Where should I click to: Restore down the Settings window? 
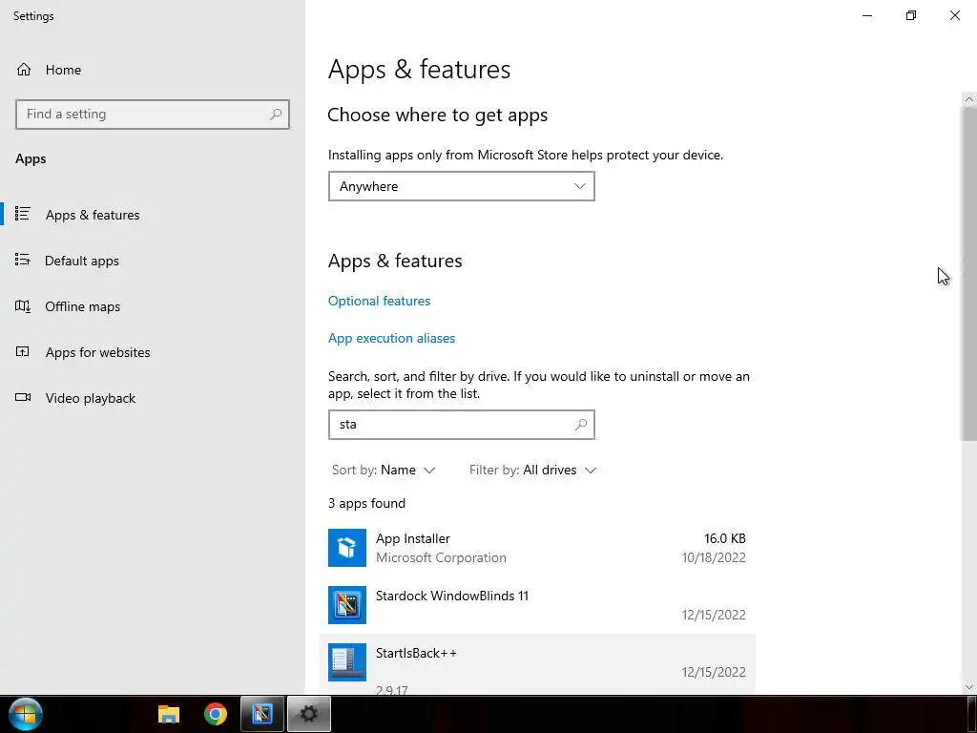pyautogui.click(x=911, y=15)
